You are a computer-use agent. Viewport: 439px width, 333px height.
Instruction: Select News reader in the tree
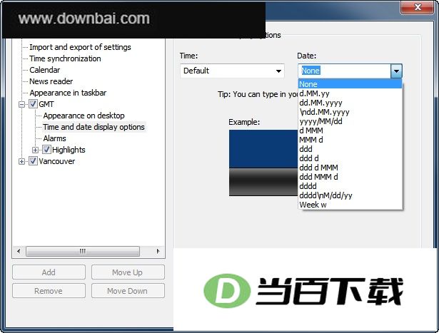tap(51, 81)
